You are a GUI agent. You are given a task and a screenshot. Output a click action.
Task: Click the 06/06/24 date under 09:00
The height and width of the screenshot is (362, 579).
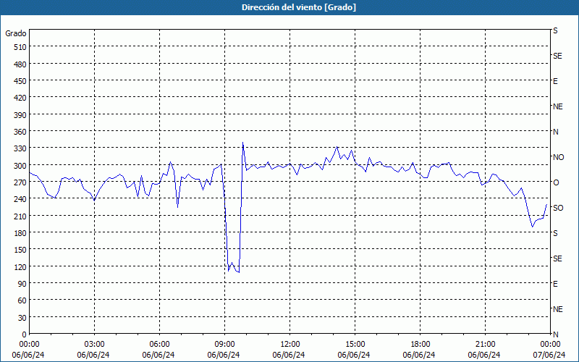(224, 355)
